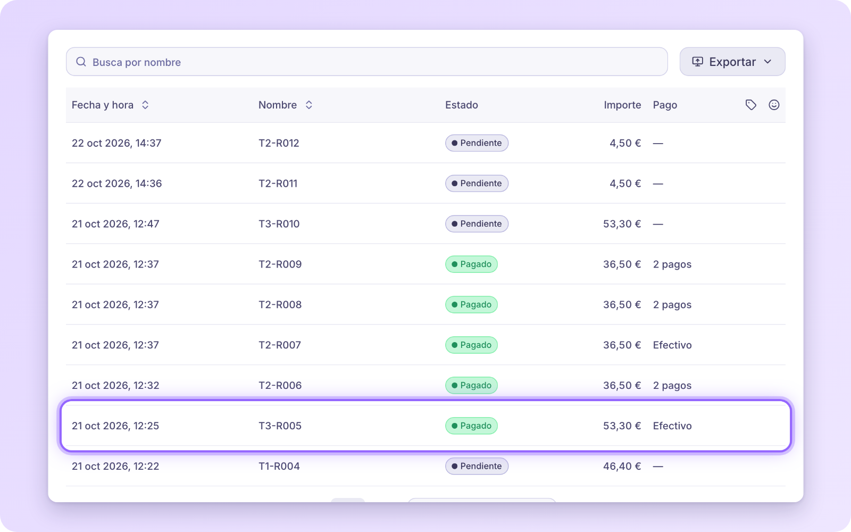Viewport: 851px width, 532px height.
Task: Click the date 21 oct 2026, 12:32
Action: click(115, 386)
